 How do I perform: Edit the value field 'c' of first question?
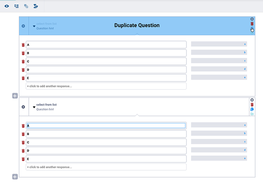(x=219, y=61)
